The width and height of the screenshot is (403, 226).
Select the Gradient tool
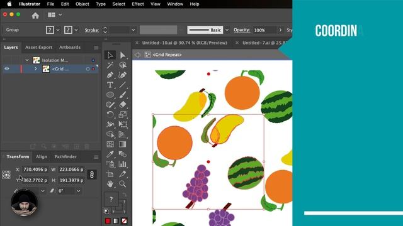[123, 144]
